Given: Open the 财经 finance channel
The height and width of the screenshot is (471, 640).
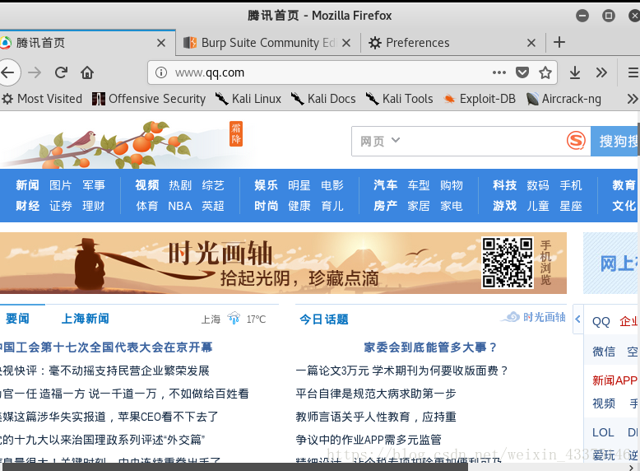Looking at the screenshot, I should pyautogui.click(x=27, y=206).
